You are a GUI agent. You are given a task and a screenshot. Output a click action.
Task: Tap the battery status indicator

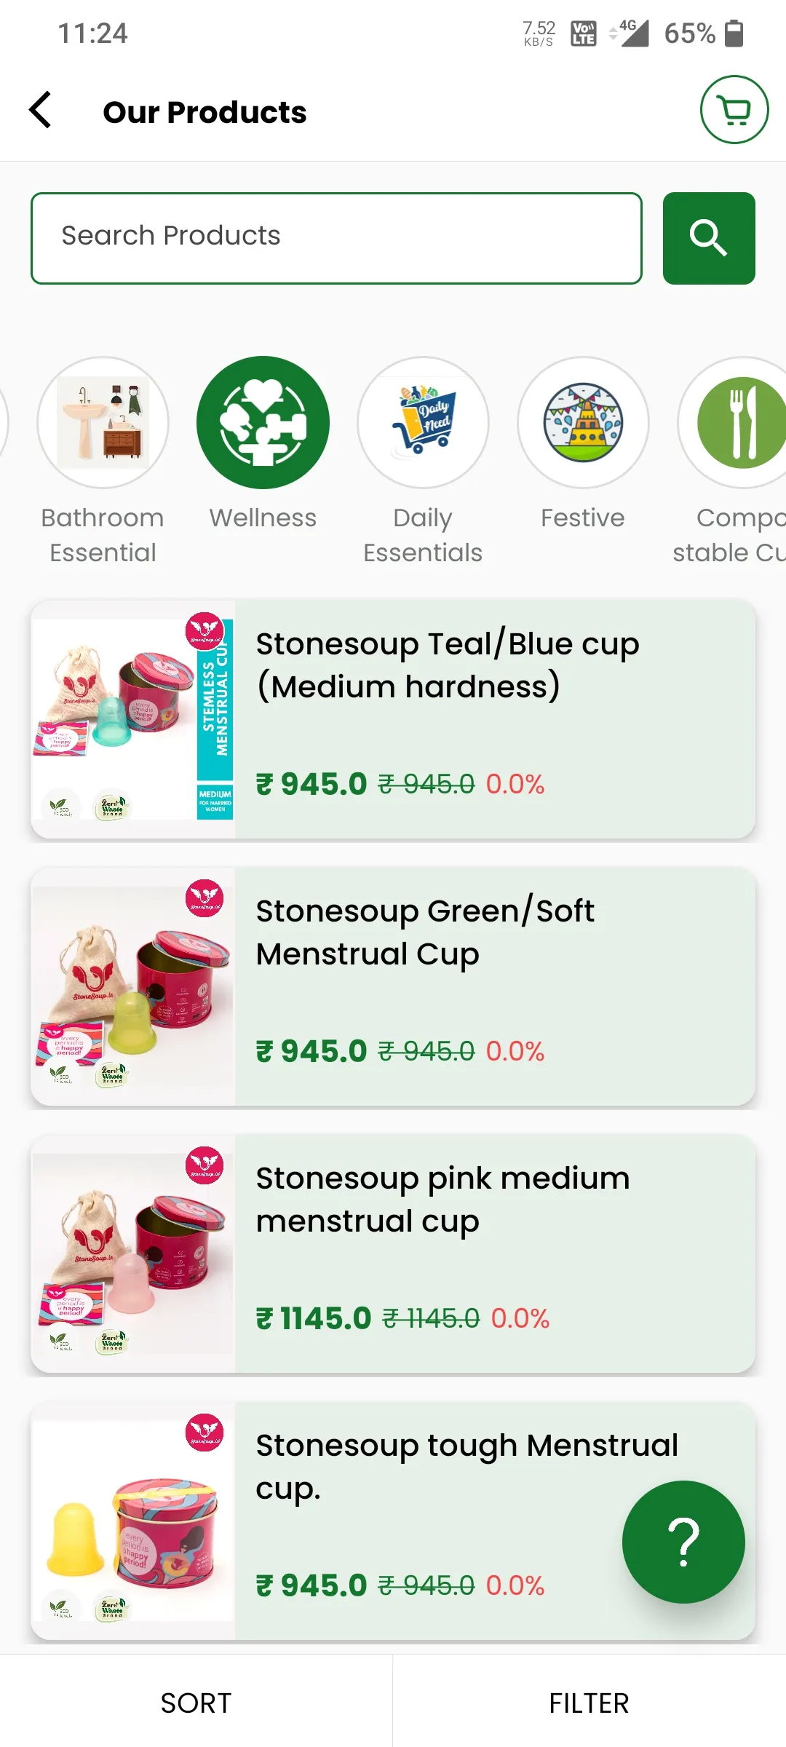pos(734,33)
